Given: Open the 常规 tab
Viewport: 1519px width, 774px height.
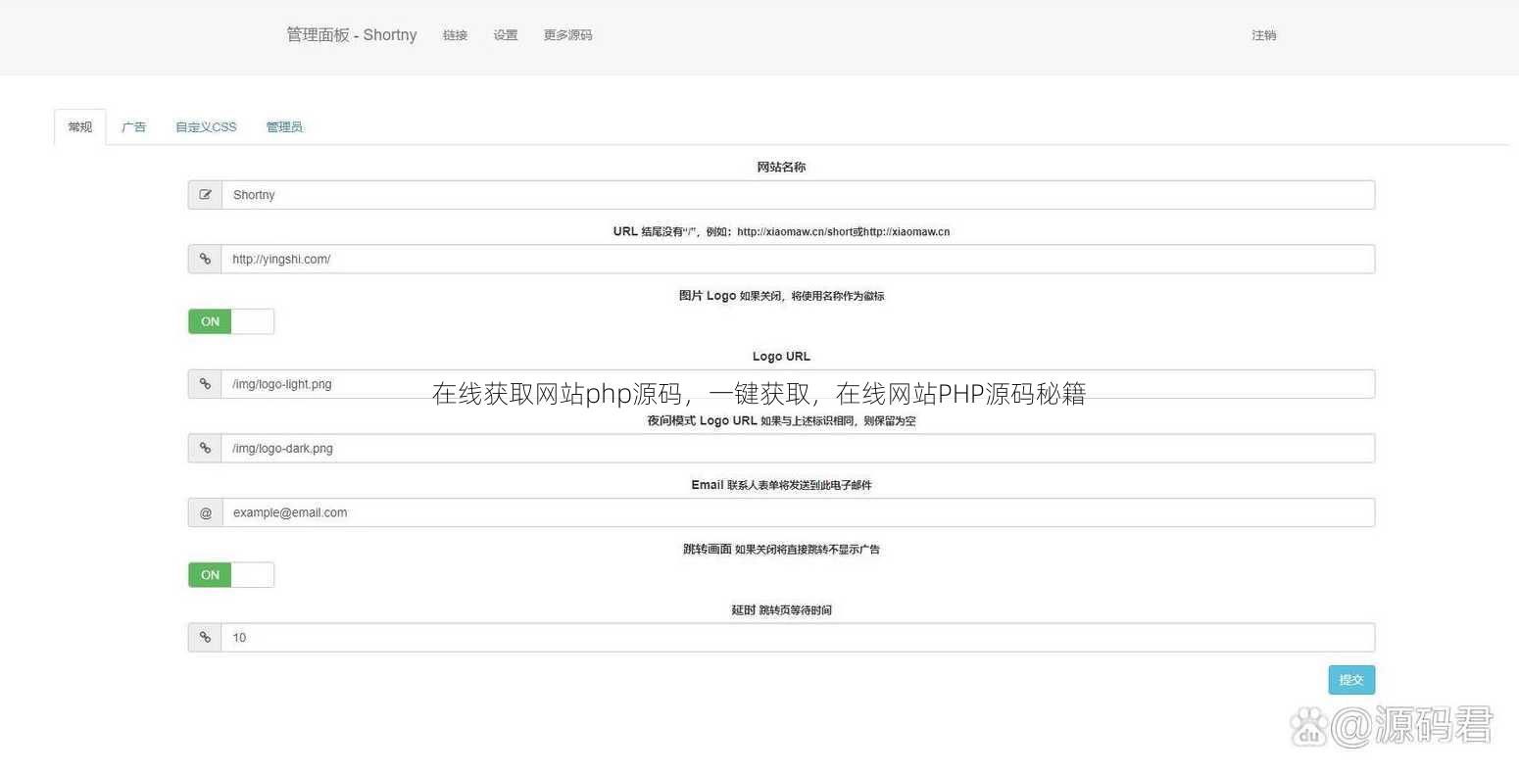Looking at the screenshot, I should (x=79, y=127).
